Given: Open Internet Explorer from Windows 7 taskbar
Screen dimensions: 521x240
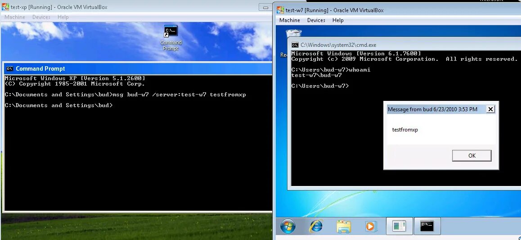Looking at the screenshot, I should [x=316, y=226].
